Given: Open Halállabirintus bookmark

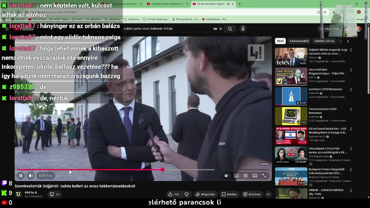Looking at the screenshot, I should (215, 19).
